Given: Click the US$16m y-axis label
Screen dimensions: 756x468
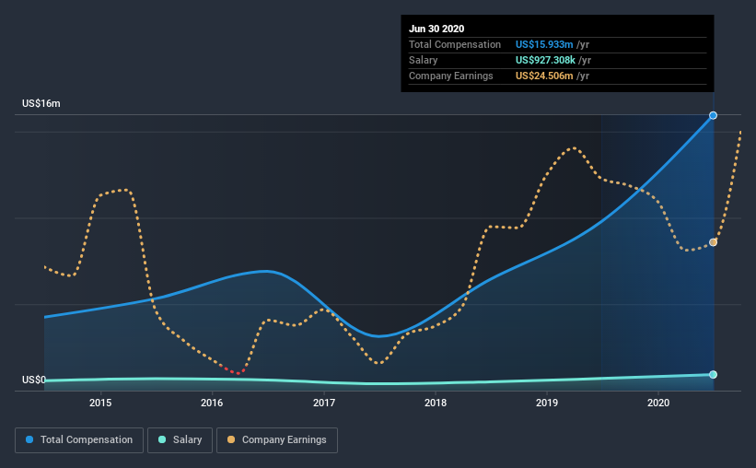Looking at the screenshot, I should 41,103.
